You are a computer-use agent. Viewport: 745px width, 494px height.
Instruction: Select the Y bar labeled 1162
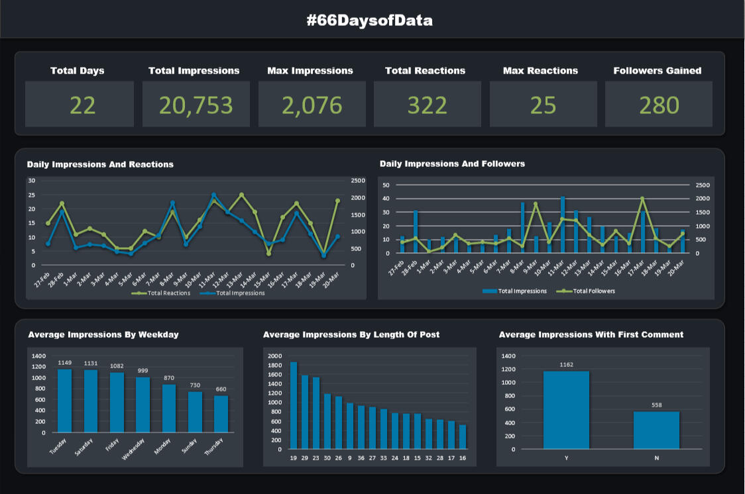tap(566, 410)
